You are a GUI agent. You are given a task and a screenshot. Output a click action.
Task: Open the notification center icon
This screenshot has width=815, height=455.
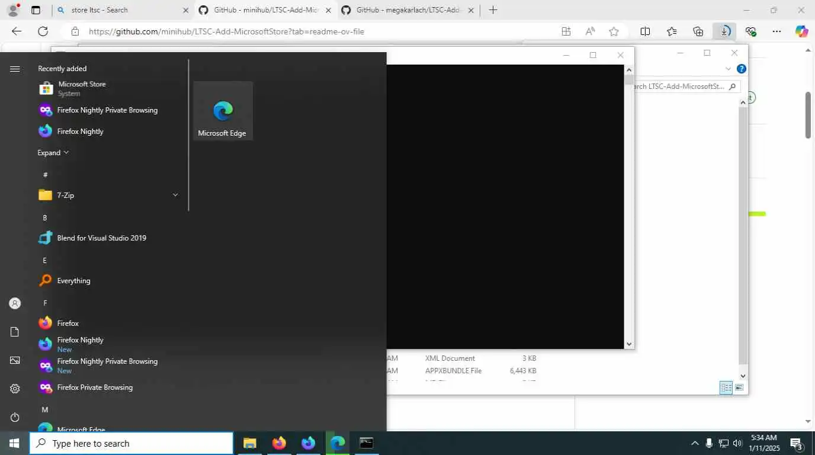tap(797, 443)
